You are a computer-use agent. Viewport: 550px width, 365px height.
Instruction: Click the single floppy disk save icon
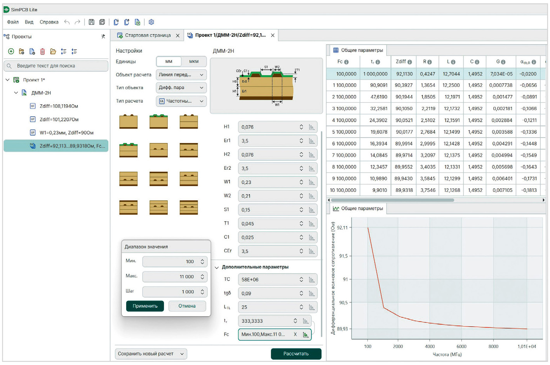pyautogui.click(x=91, y=22)
